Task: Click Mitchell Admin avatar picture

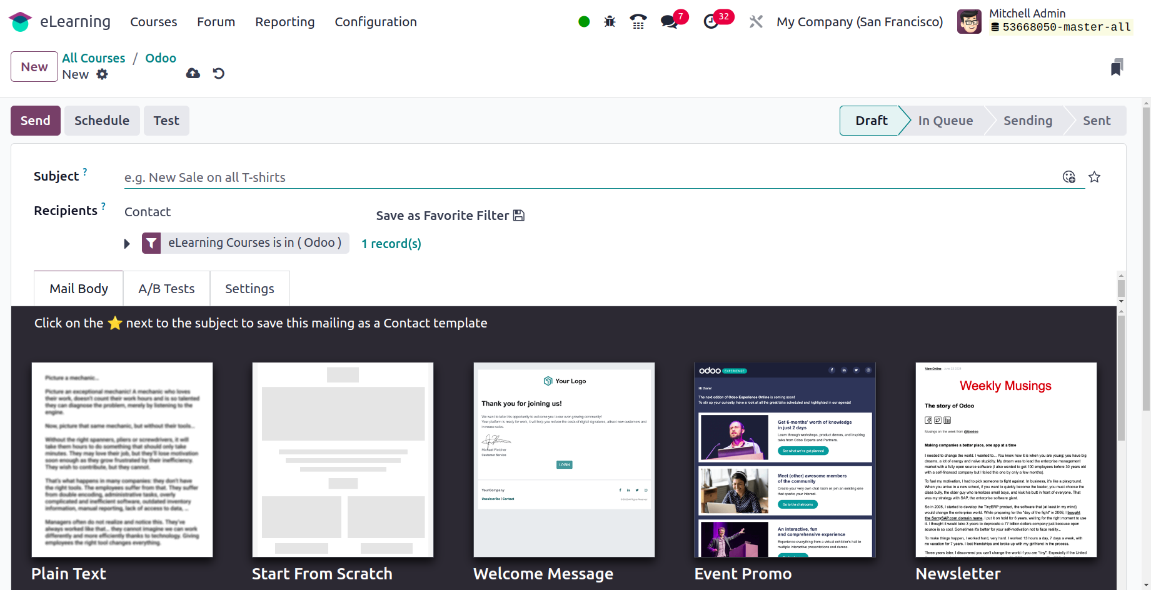Action: (969, 22)
